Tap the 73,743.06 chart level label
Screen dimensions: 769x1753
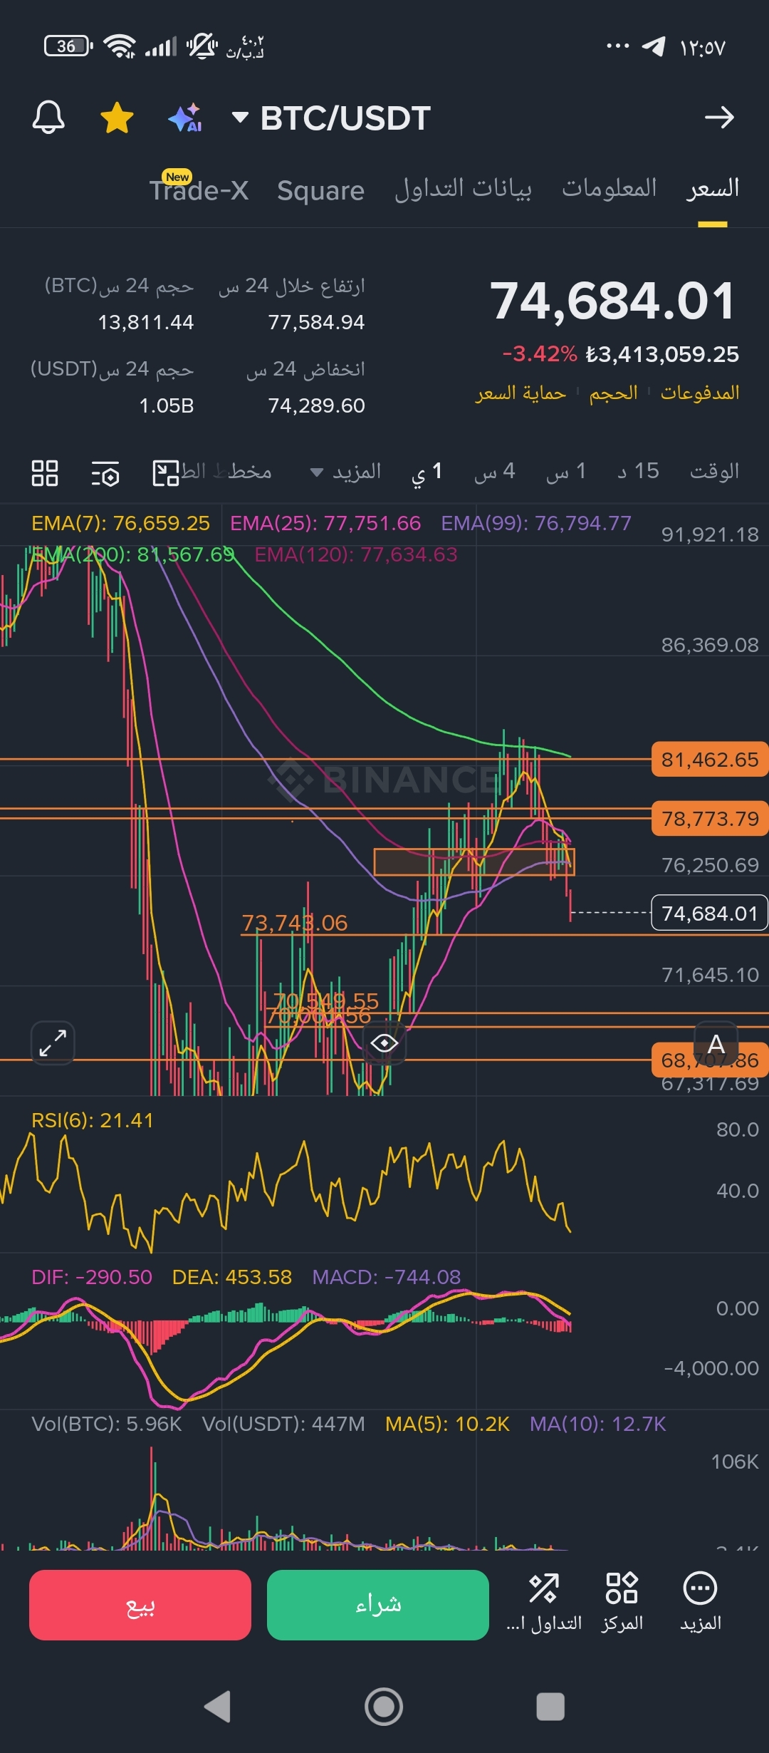tap(295, 923)
